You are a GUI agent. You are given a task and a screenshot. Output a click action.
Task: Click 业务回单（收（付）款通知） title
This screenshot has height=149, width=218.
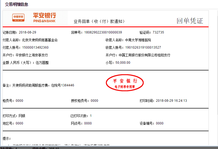99,21
